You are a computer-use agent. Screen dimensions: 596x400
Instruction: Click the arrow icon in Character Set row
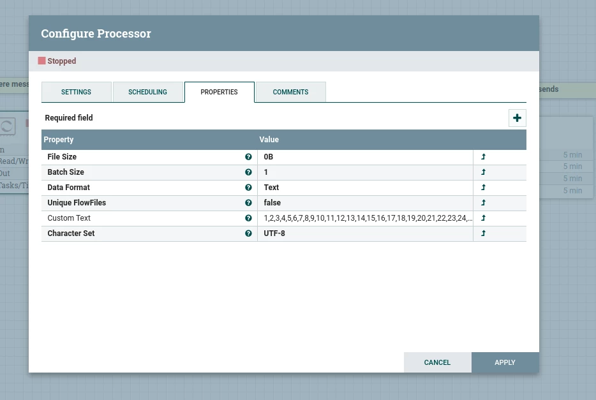(x=483, y=233)
